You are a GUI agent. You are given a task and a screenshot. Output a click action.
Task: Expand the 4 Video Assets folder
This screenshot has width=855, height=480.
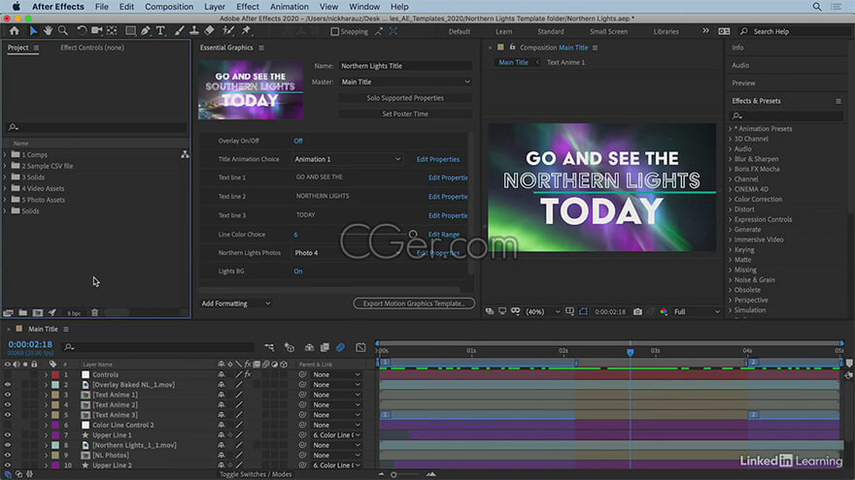(5, 188)
